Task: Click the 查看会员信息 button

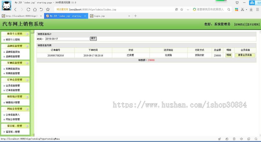Action: 245,55
